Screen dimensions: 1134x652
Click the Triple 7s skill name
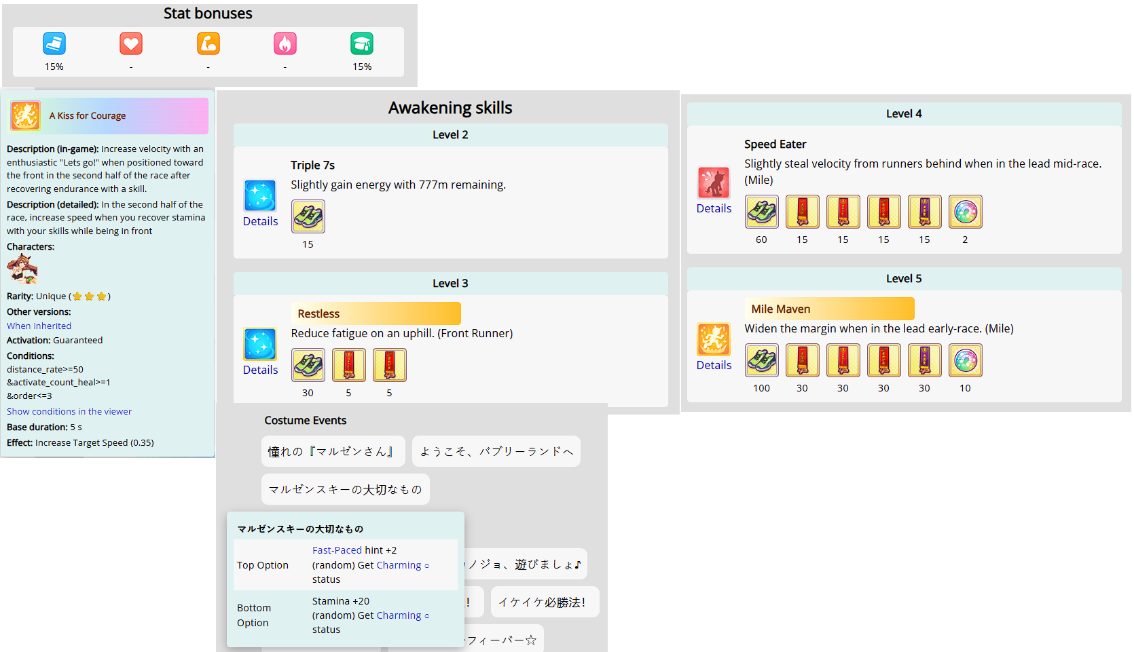[x=313, y=165]
